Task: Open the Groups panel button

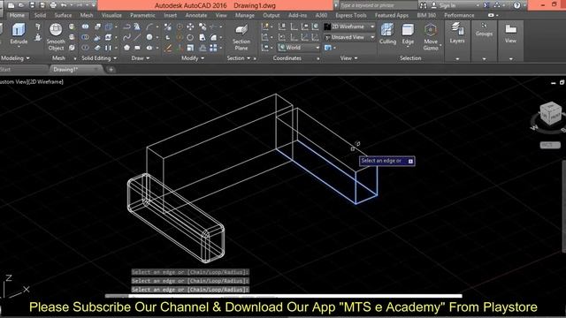Action: point(484,30)
